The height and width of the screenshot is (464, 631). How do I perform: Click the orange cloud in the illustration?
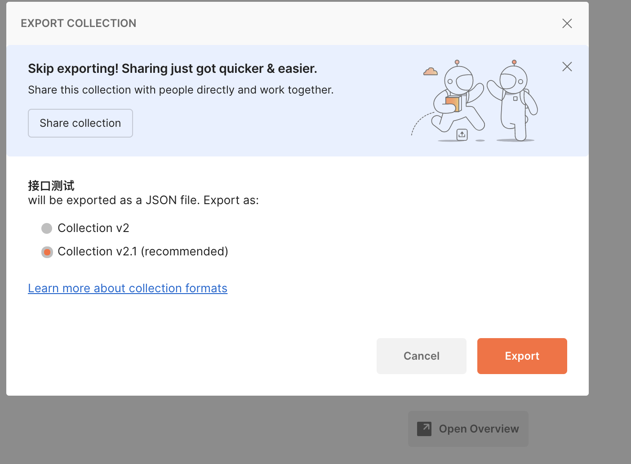coord(431,71)
